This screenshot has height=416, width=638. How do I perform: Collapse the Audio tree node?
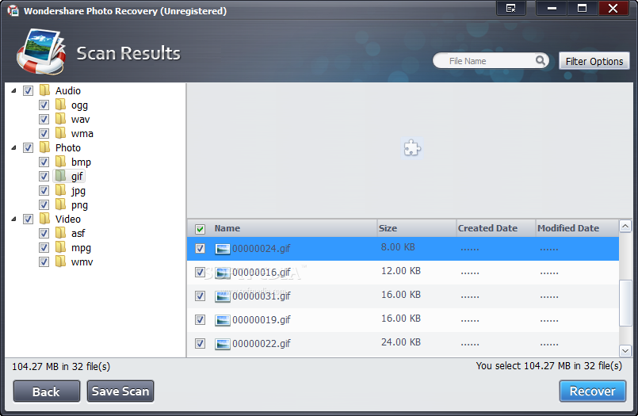[13, 90]
